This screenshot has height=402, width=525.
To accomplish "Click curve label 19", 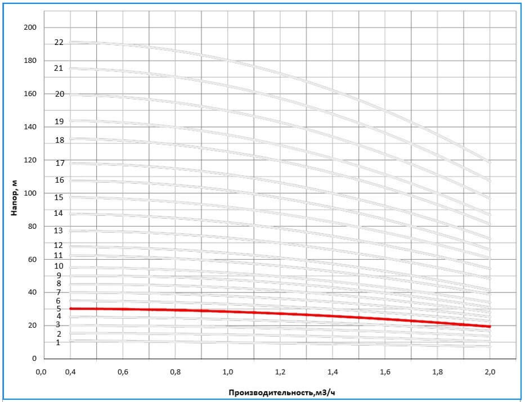I will tap(59, 121).
